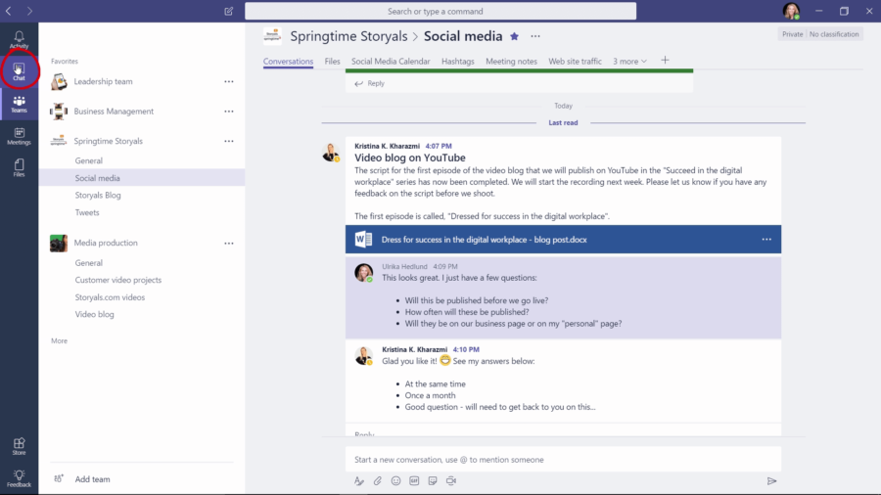Open more options for Media production team
Screen dimensions: 881x495
229,244
